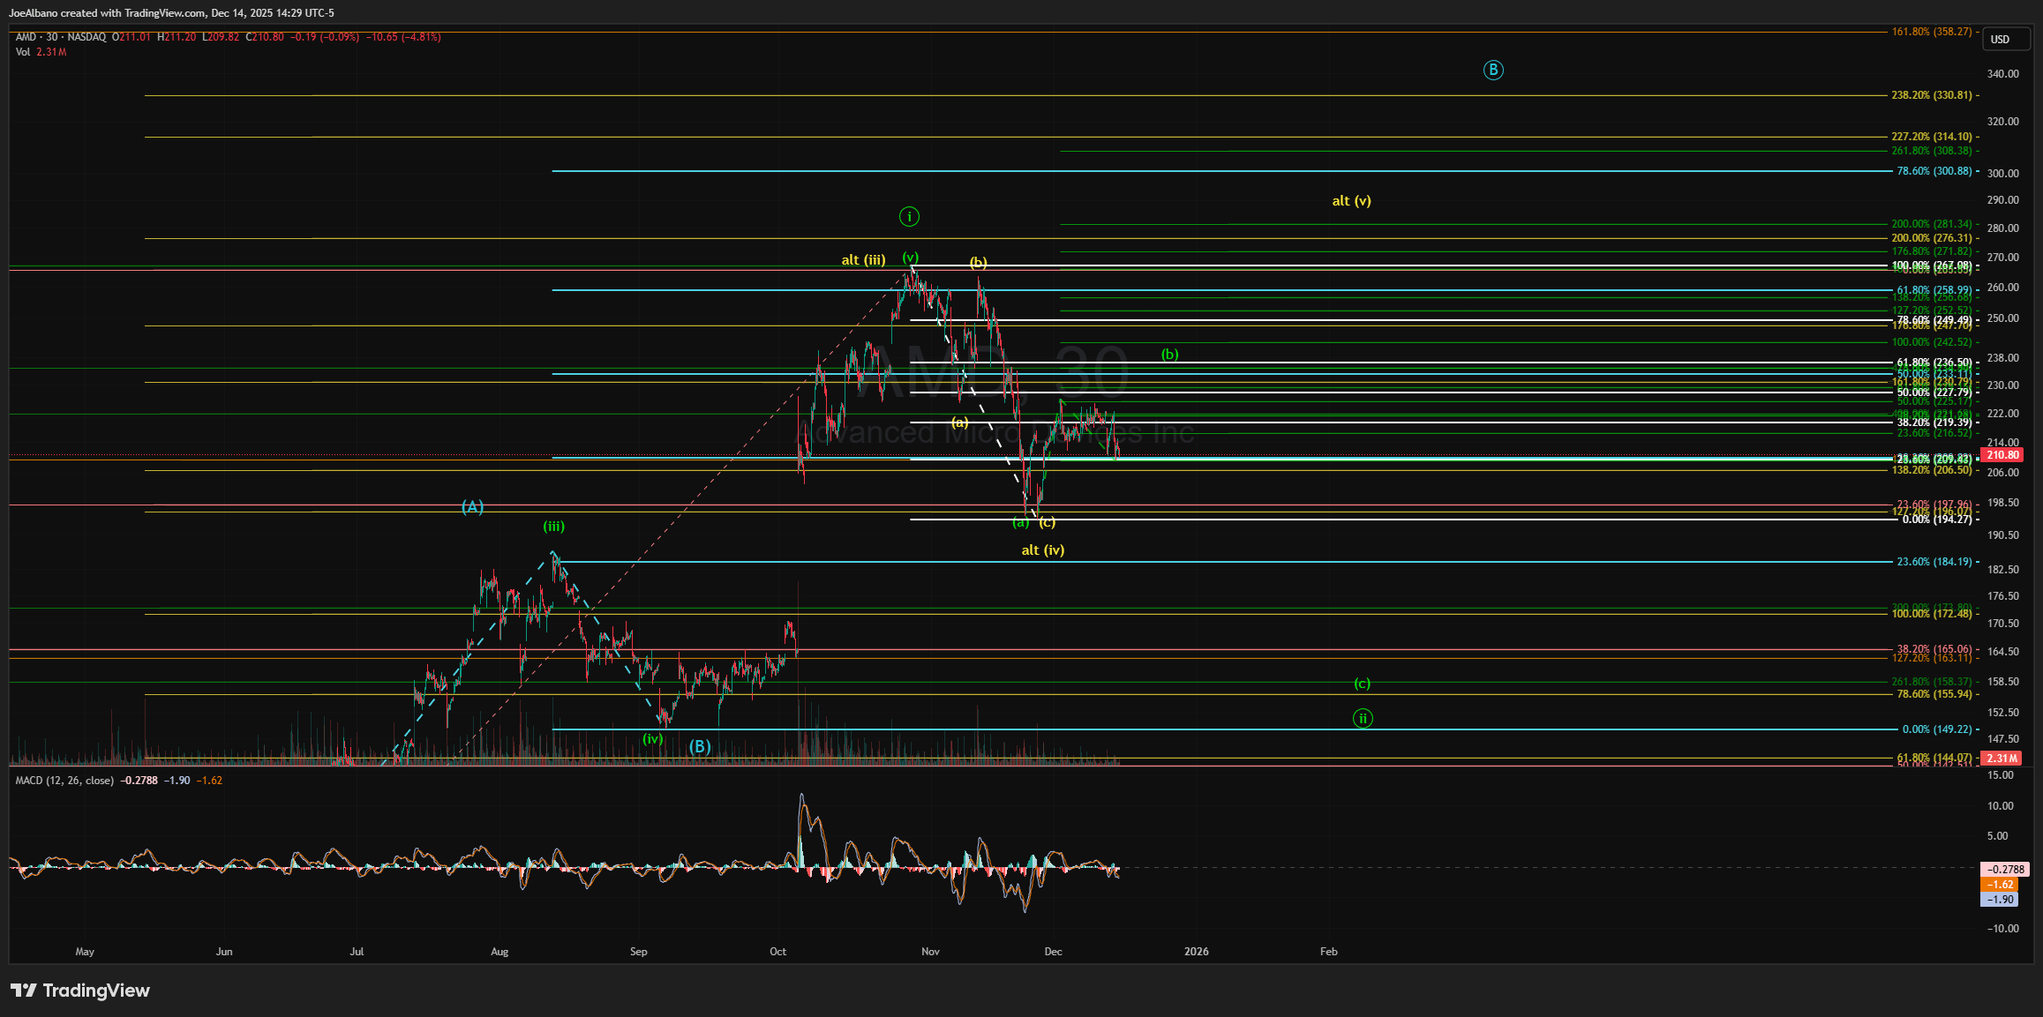Select the 0.00% (149.22) blue Fibonacci label
This screenshot has height=1017, width=2043.
pos(1936,729)
